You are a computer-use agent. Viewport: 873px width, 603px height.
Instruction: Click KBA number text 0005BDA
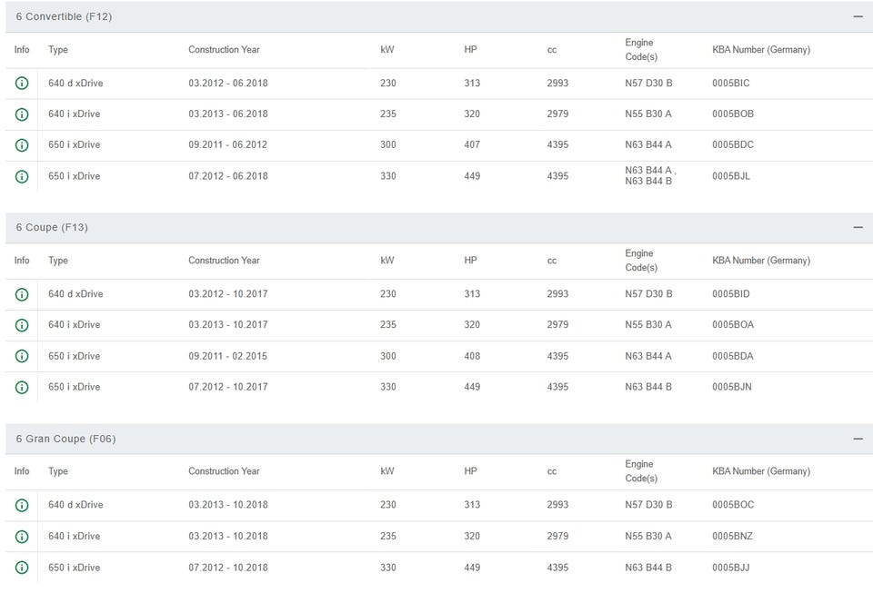pyautogui.click(x=733, y=356)
